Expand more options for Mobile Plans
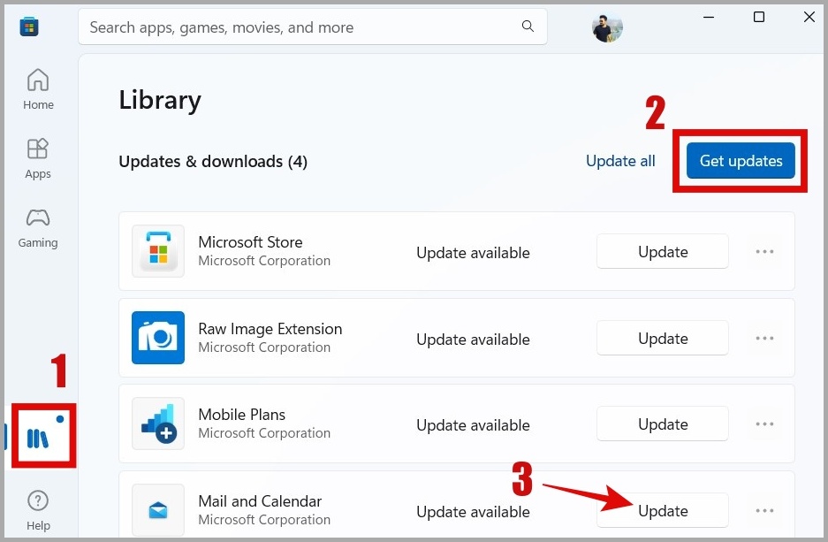Screen dimensions: 828x542 tap(764, 424)
